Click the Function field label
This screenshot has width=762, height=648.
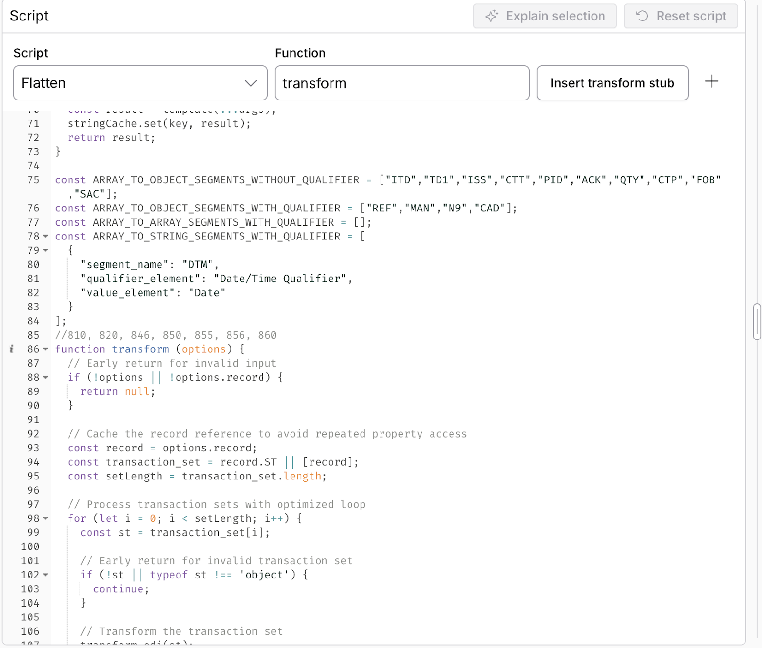(300, 53)
